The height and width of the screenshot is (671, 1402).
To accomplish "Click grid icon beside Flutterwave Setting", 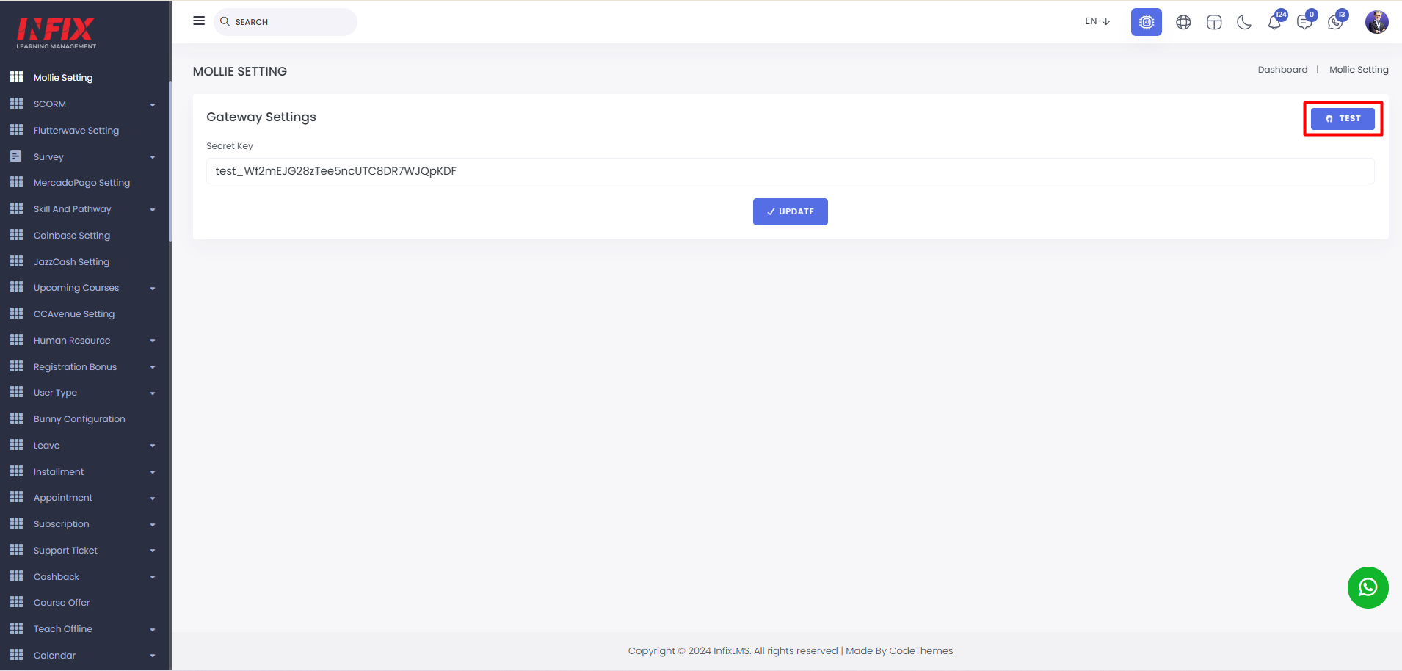I will coord(17,130).
